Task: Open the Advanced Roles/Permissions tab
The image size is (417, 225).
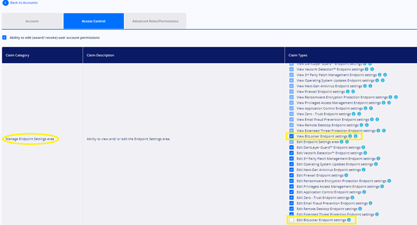Action: point(156,21)
